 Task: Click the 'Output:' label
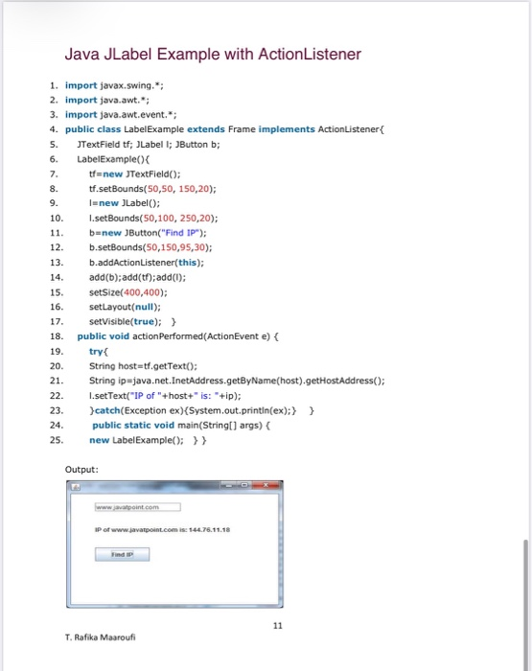[x=81, y=470]
